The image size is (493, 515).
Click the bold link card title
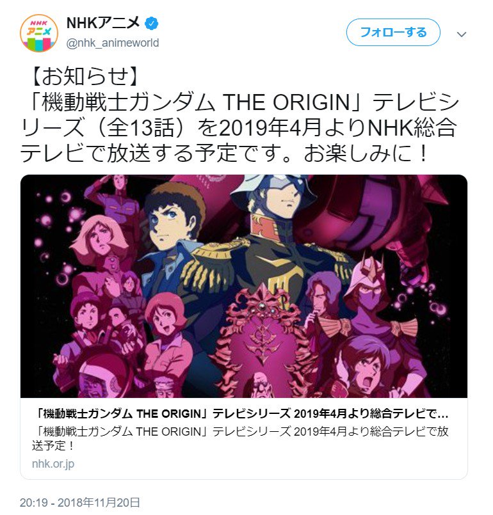240,413
